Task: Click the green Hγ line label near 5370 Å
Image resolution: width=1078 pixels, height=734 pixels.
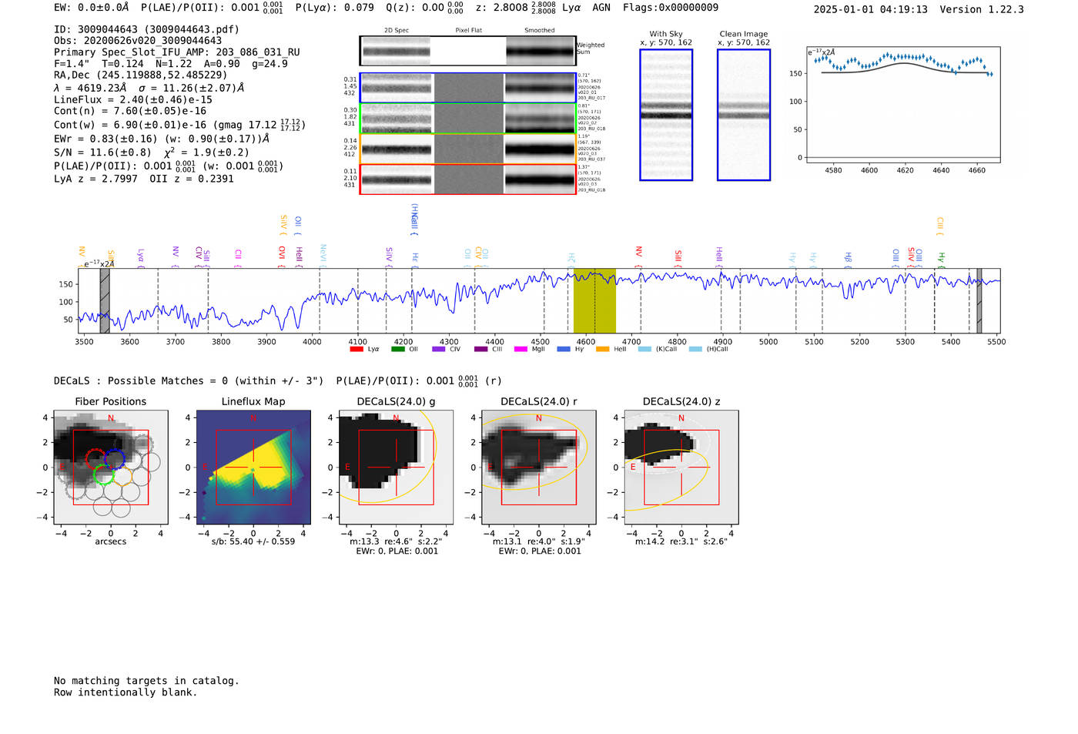Action: (x=941, y=259)
